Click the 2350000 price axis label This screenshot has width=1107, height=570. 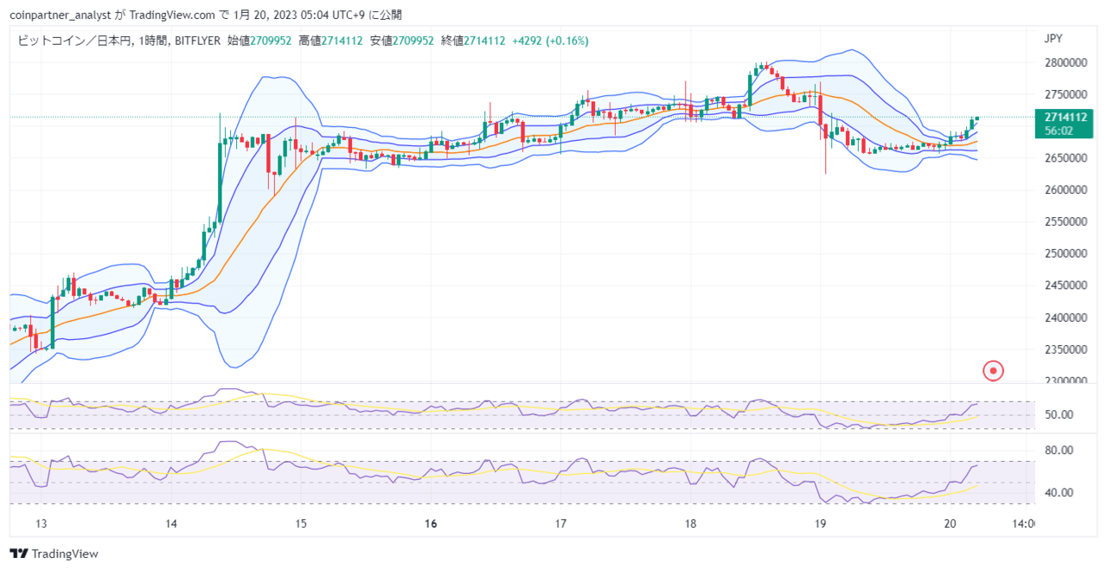[x=1065, y=349]
